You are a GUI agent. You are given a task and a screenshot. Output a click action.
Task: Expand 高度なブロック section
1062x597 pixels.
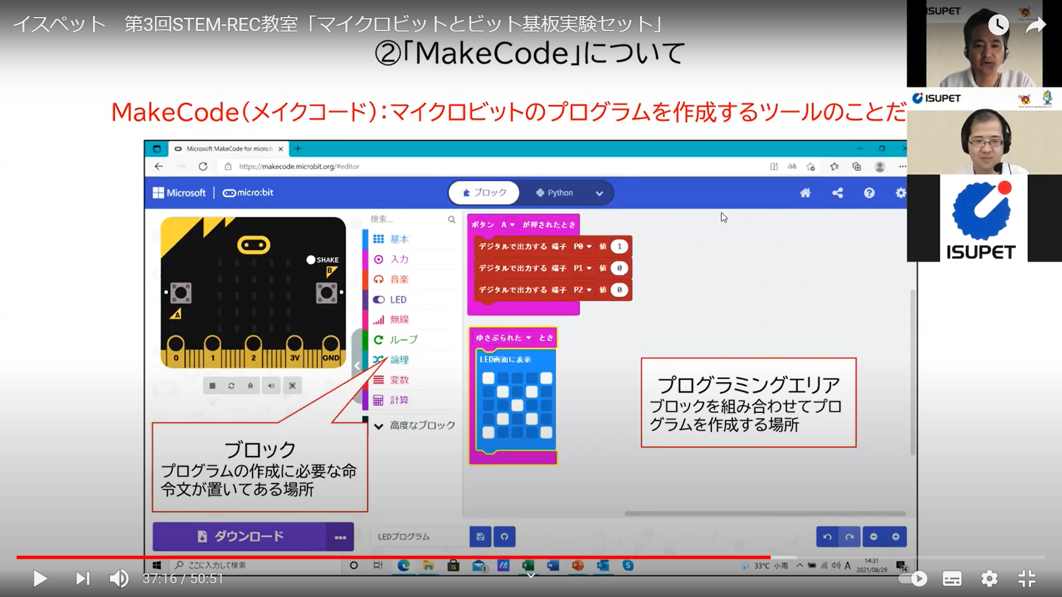pyautogui.click(x=415, y=426)
